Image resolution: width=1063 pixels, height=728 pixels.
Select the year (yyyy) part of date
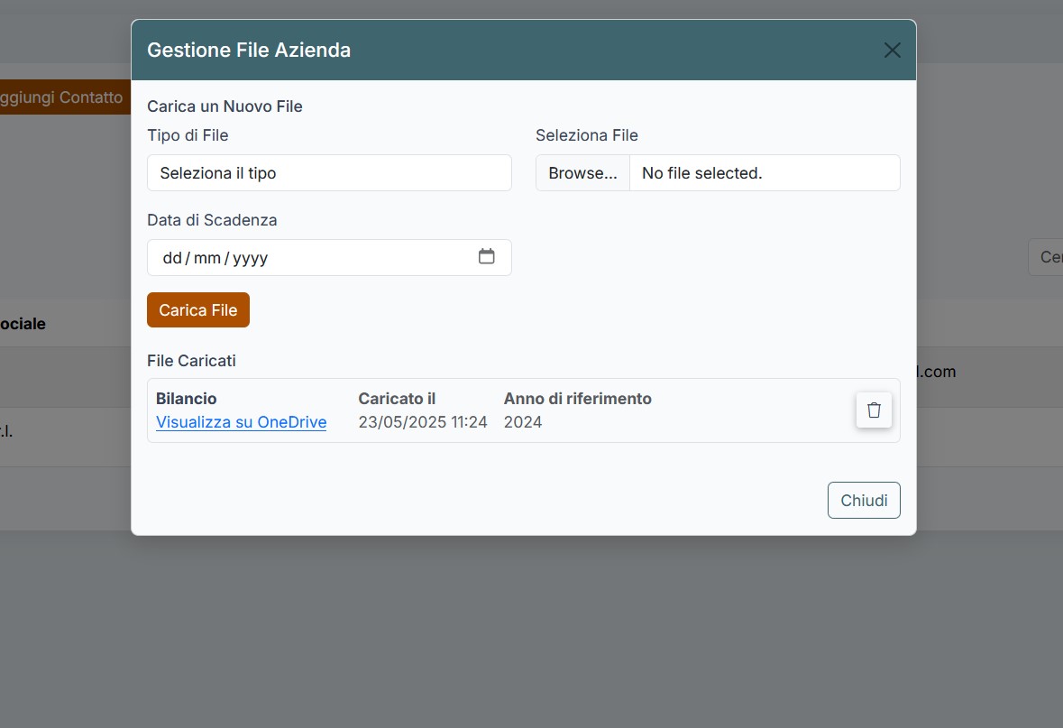251,258
